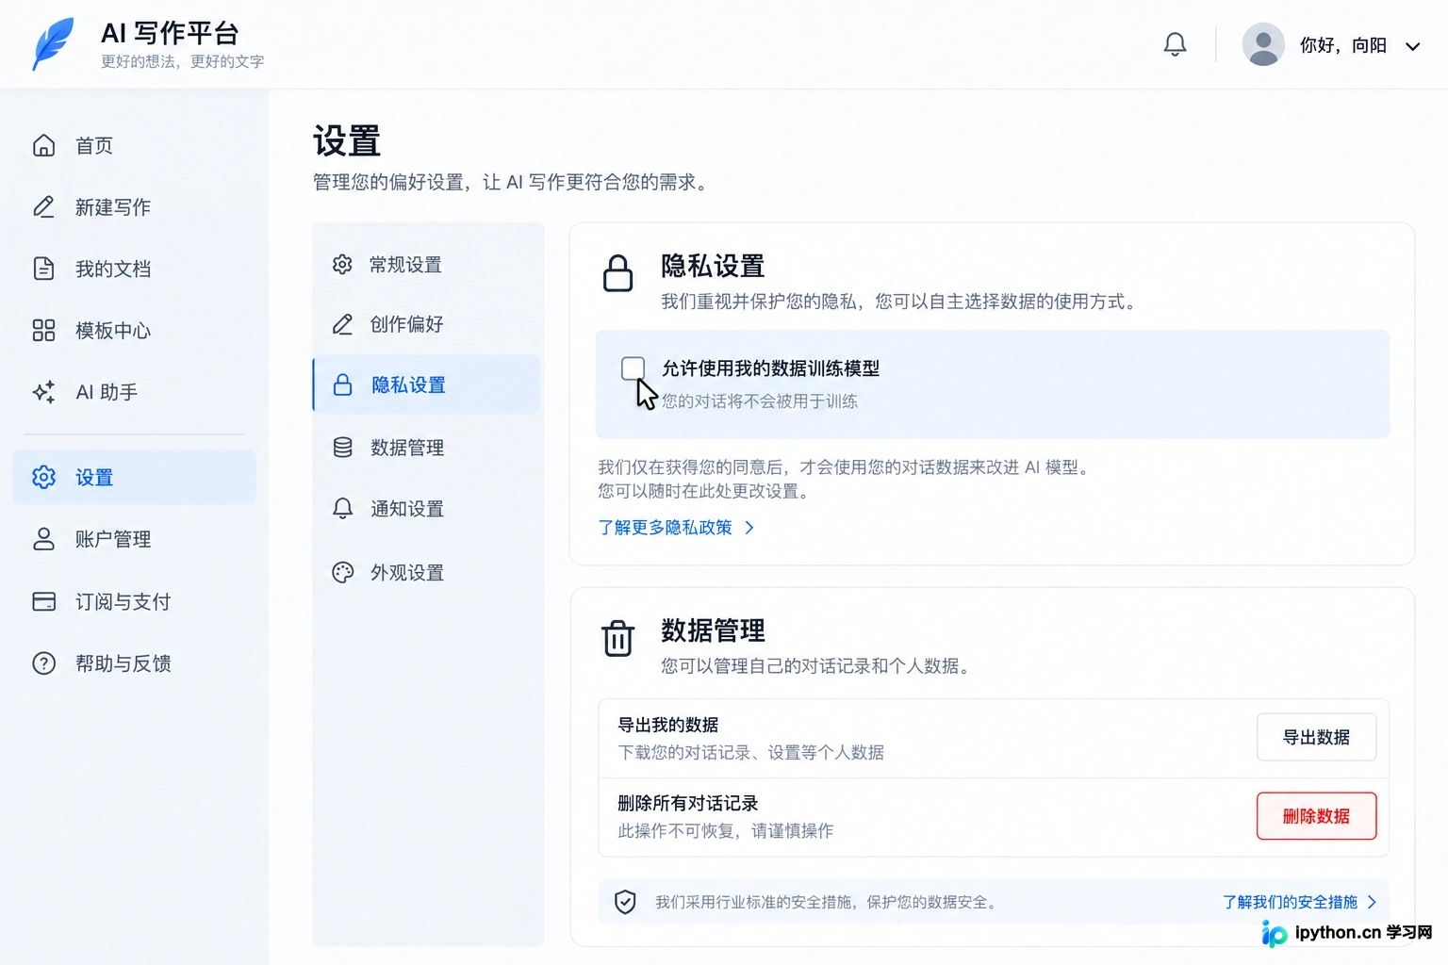Click the 新建写作 pencil icon

point(43,206)
